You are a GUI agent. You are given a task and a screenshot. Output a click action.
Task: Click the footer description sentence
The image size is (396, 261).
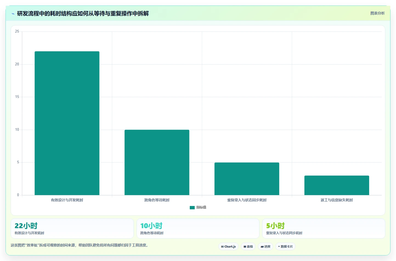pyautogui.click(x=80, y=245)
